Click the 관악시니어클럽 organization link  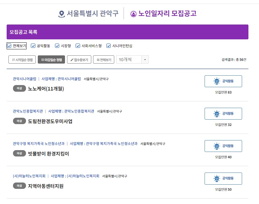click(24, 79)
